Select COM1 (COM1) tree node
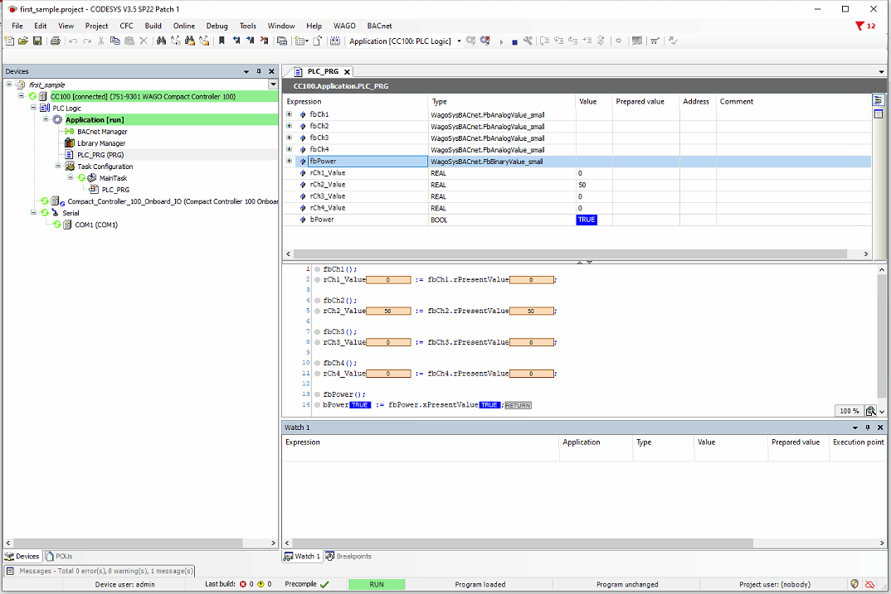The height and width of the screenshot is (594, 891). [x=96, y=225]
